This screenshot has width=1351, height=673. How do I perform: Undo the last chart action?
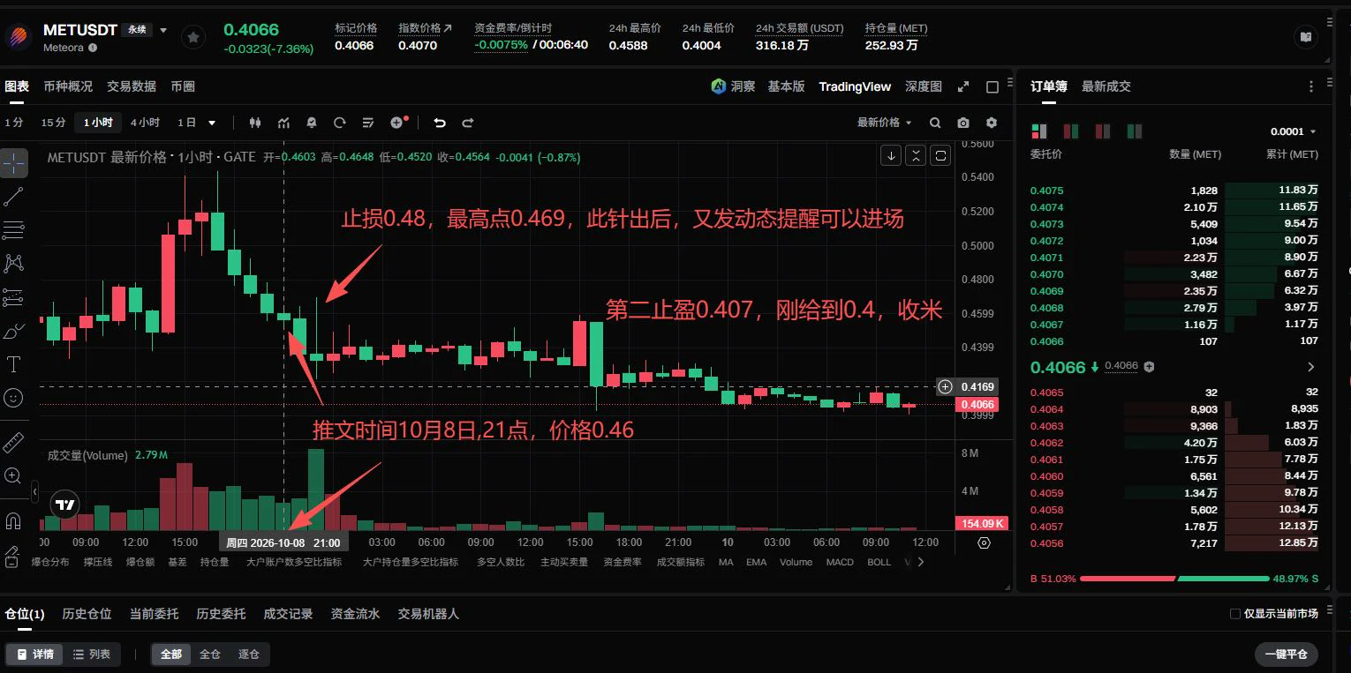[440, 123]
